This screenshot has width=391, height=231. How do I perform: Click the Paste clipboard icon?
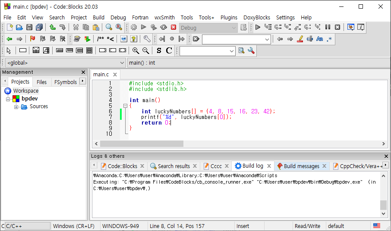pos(96,27)
